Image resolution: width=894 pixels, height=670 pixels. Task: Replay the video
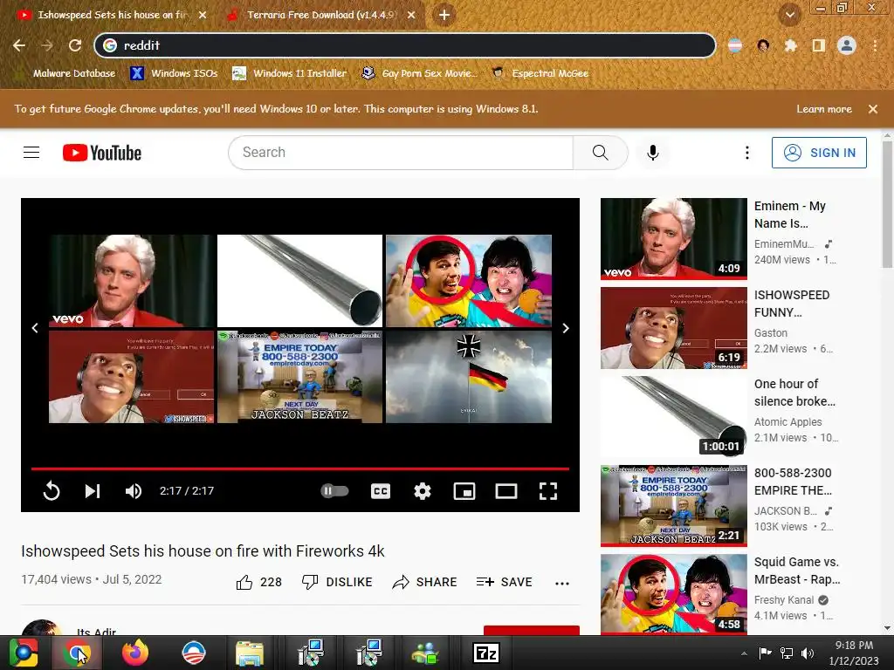click(52, 491)
